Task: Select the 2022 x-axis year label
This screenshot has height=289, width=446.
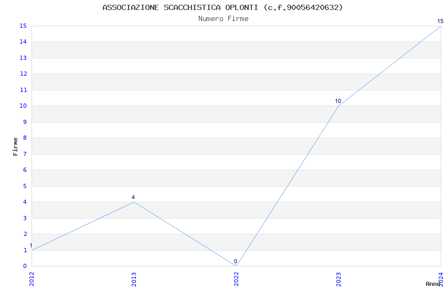Action: click(236, 279)
